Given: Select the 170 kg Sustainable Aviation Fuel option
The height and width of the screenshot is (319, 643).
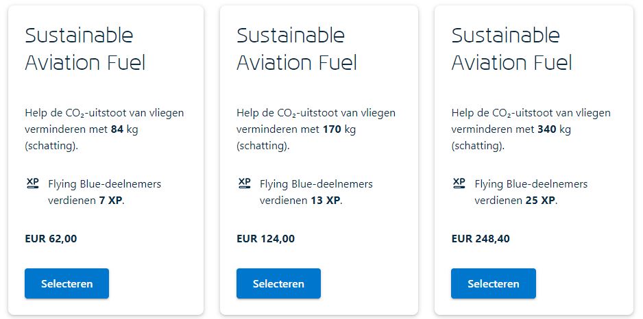Looking at the screenshot, I should pos(278,283).
